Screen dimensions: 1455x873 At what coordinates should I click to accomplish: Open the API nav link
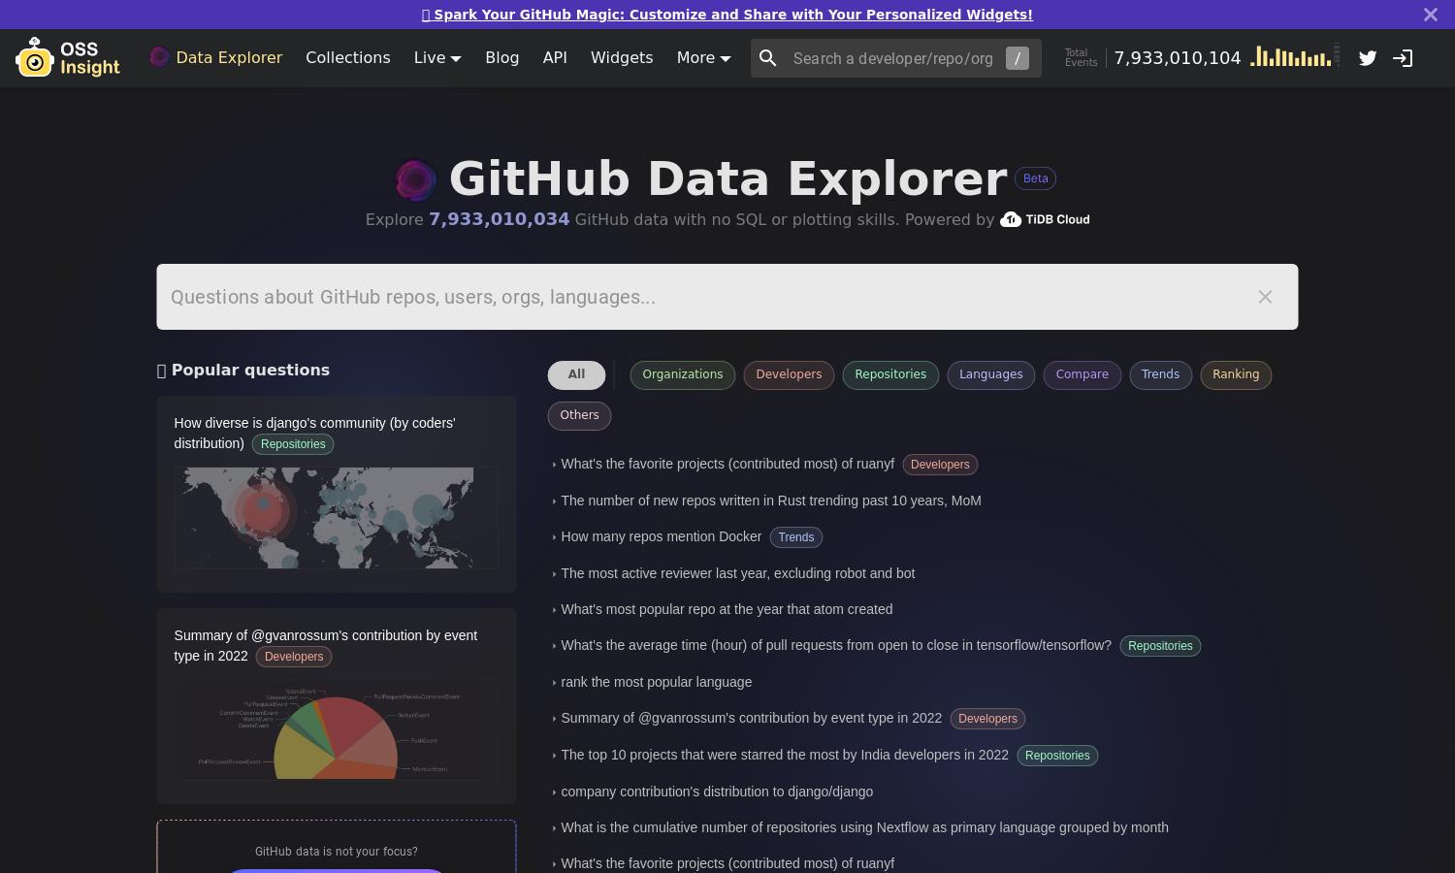coord(555,57)
